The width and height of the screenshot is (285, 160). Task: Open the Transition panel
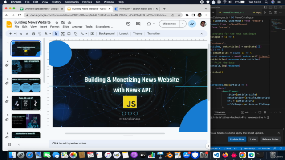[154, 34]
